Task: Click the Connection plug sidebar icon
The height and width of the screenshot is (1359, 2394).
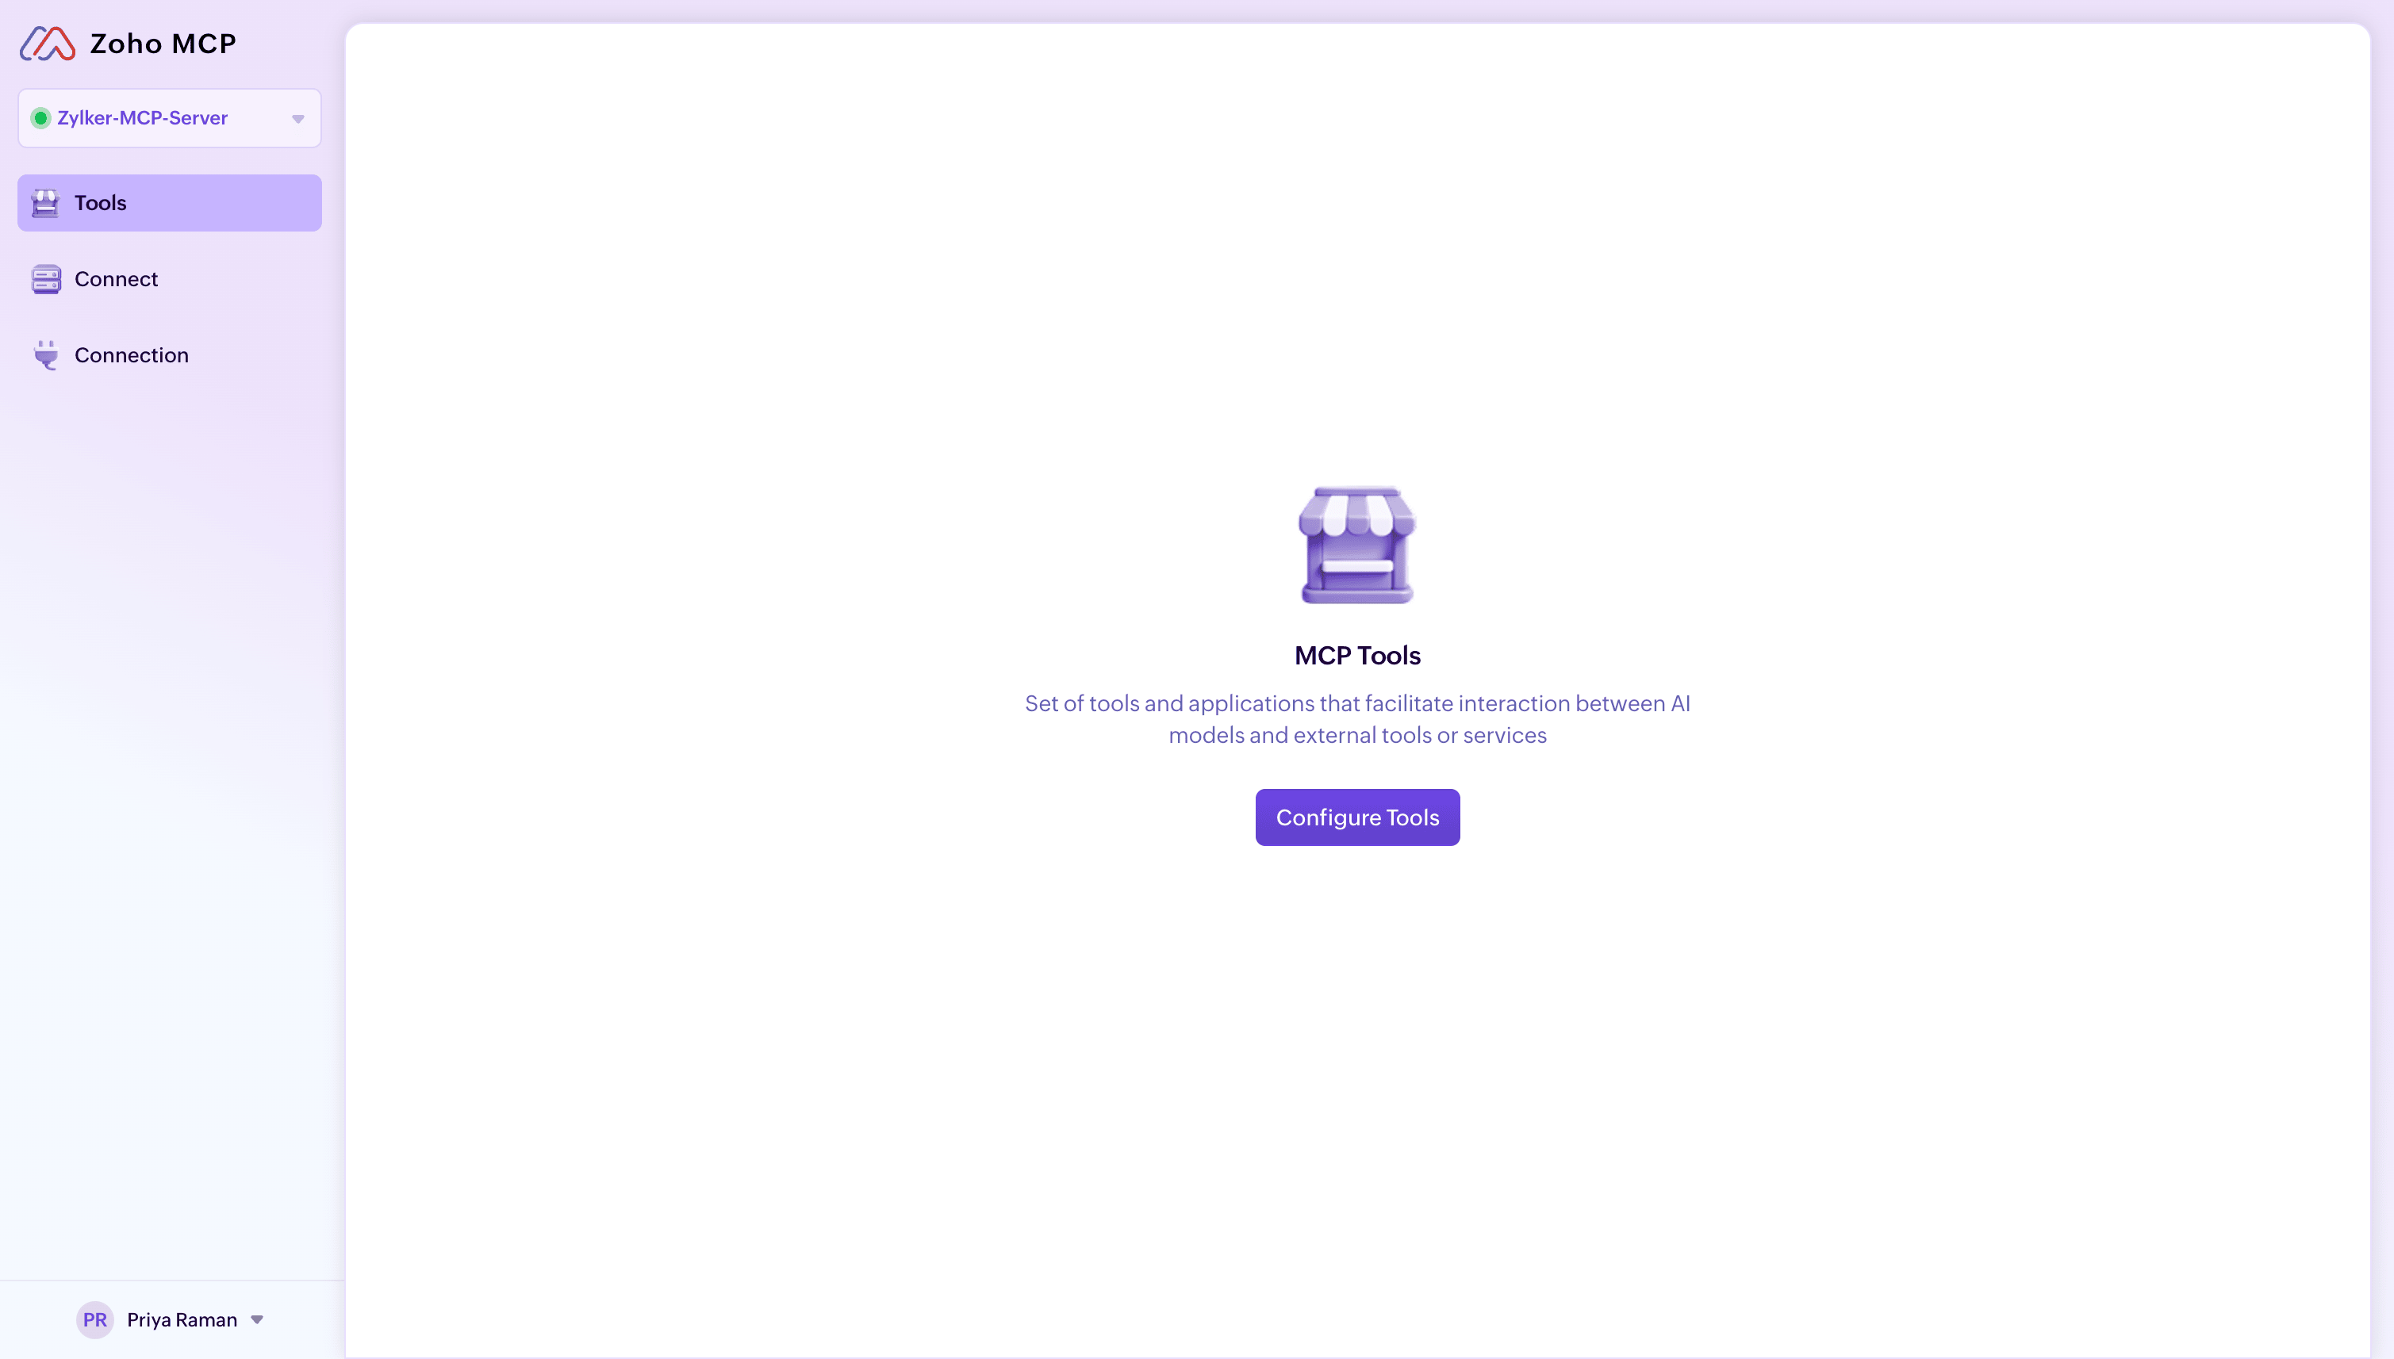Action: point(44,356)
